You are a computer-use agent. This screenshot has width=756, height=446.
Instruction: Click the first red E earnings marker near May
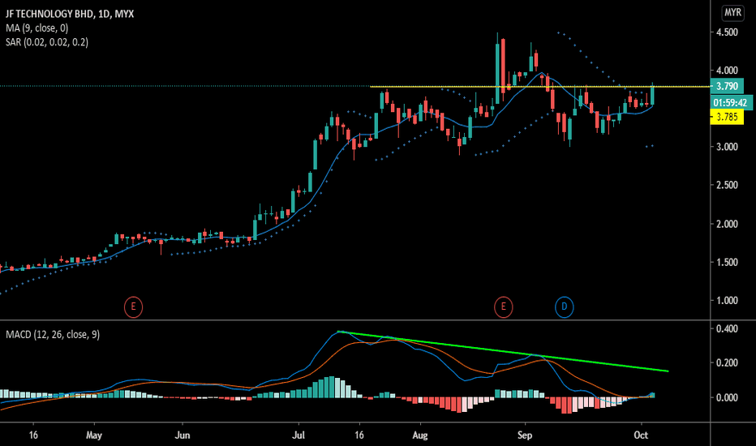click(133, 307)
